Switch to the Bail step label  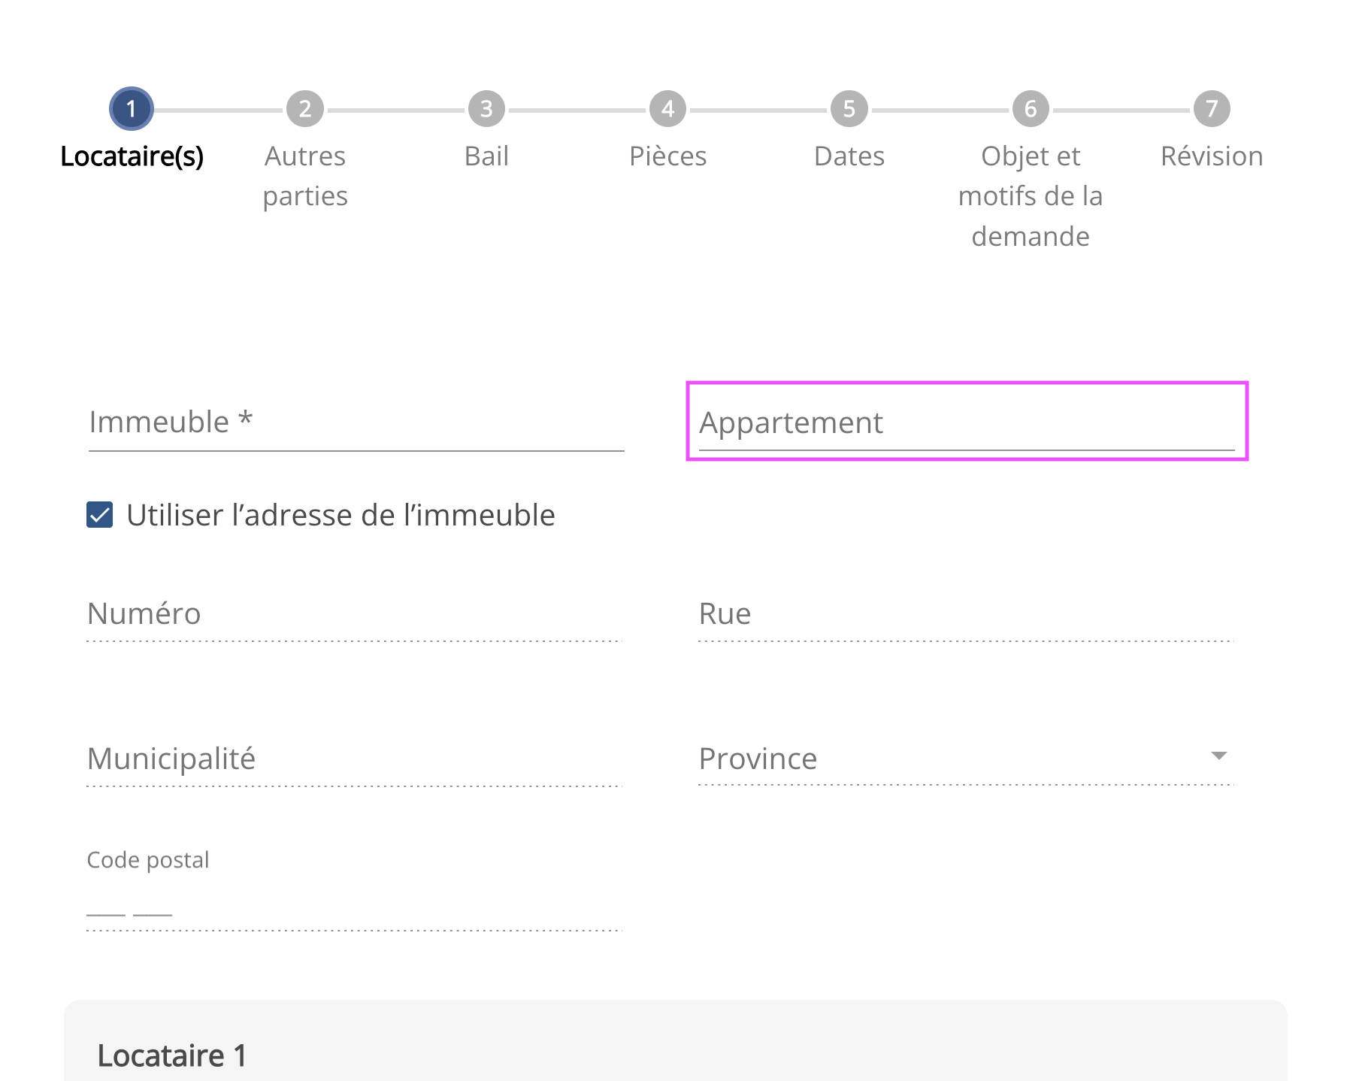pyautogui.click(x=486, y=156)
